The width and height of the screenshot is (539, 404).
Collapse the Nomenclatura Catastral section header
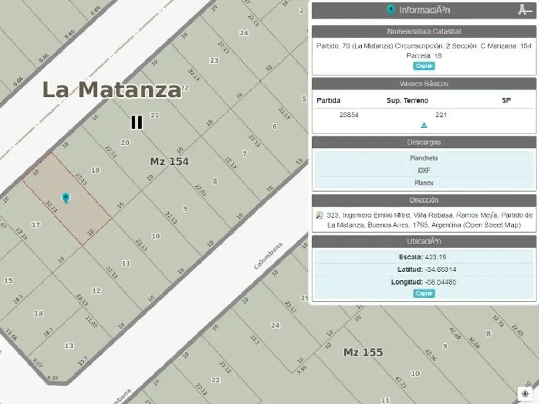tap(424, 32)
